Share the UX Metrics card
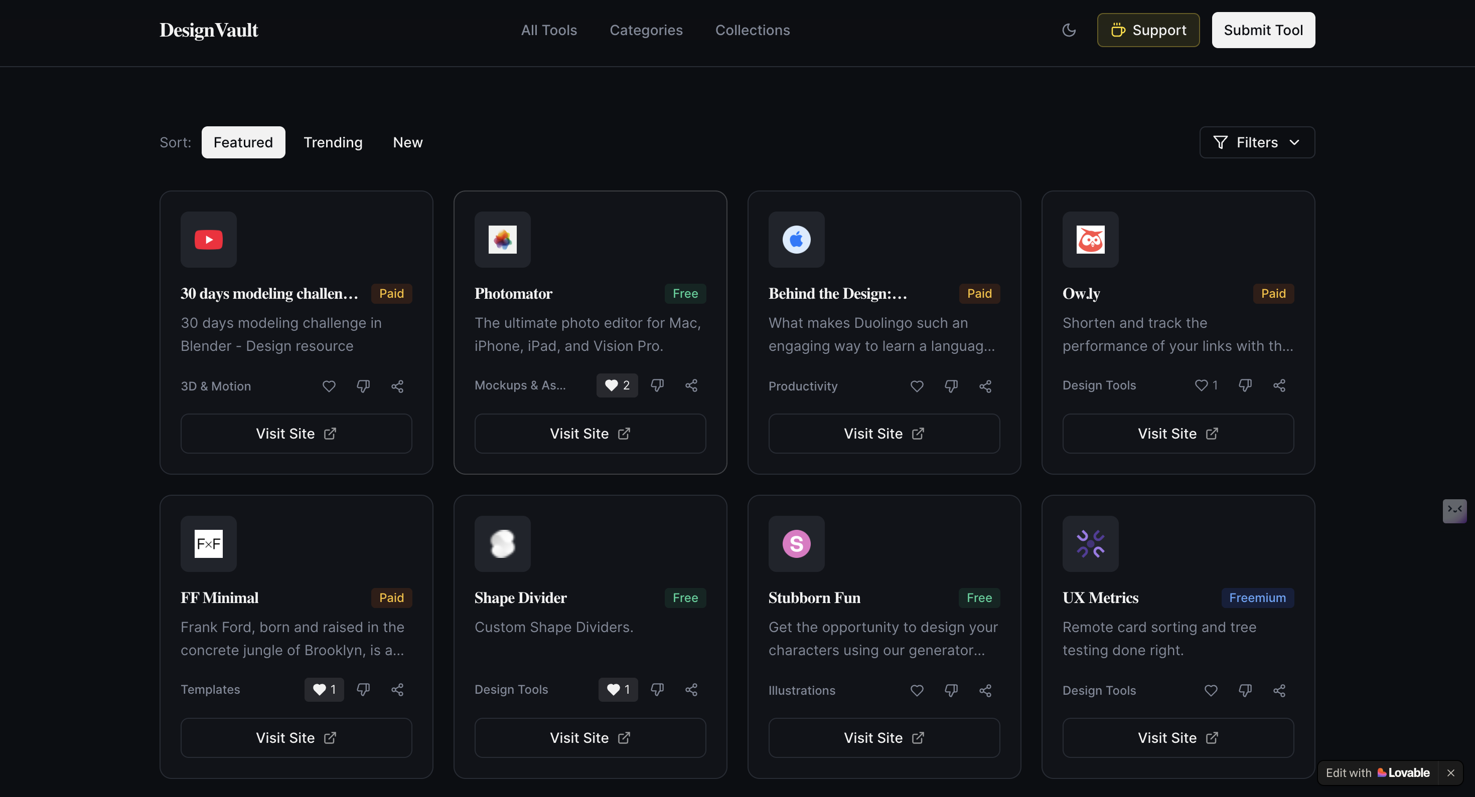 coord(1279,691)
